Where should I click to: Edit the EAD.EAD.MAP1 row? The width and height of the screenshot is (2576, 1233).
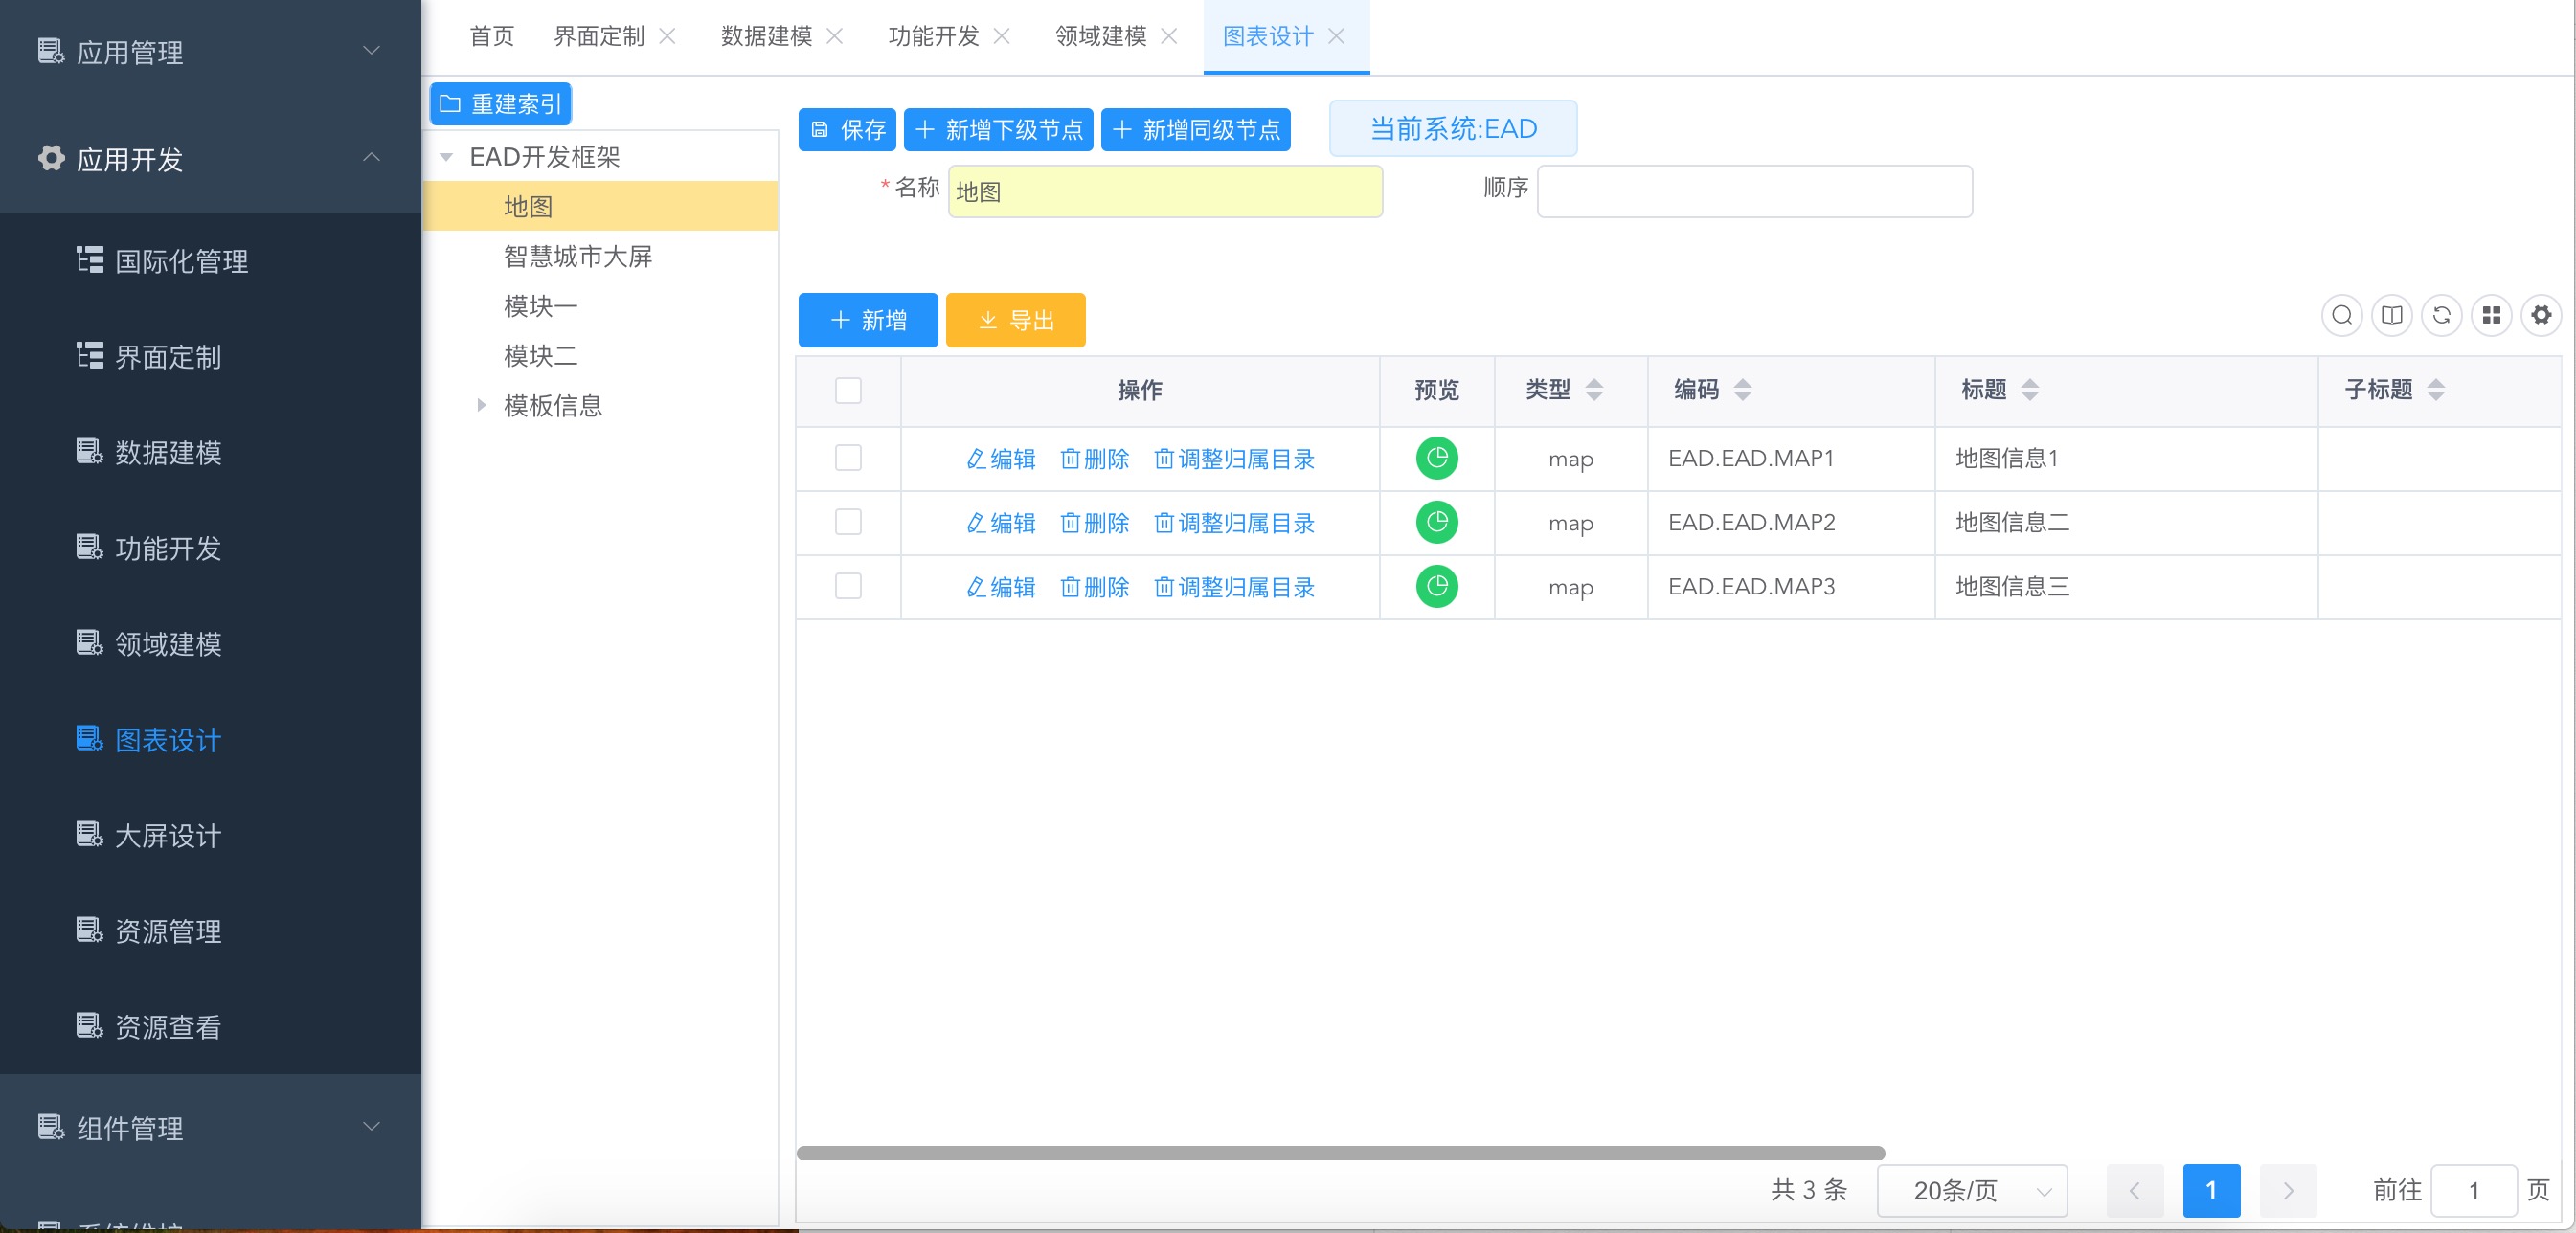click(x=1001, y=458)
